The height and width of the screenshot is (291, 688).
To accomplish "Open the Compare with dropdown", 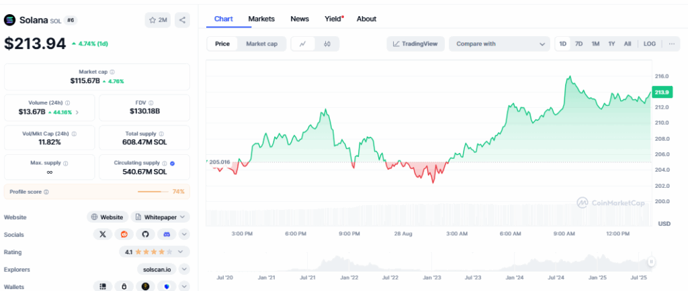I will [499, 44].
